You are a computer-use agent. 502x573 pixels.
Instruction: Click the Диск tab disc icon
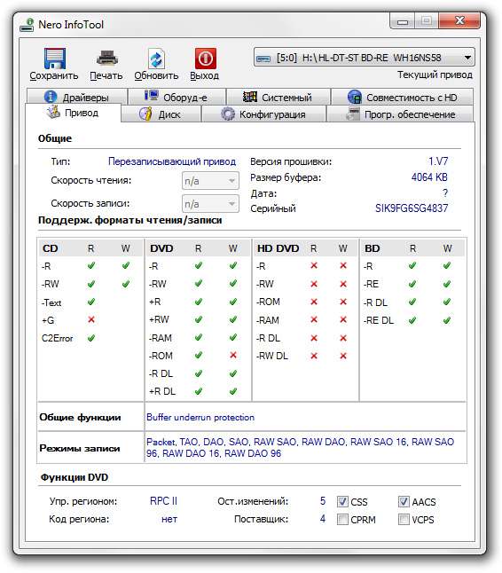coord(145,114)
